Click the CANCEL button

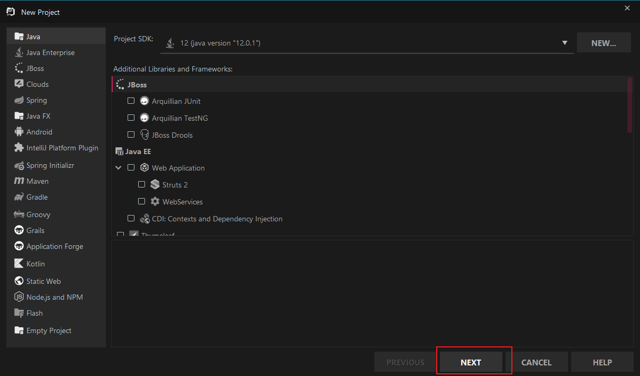(536, 362)
